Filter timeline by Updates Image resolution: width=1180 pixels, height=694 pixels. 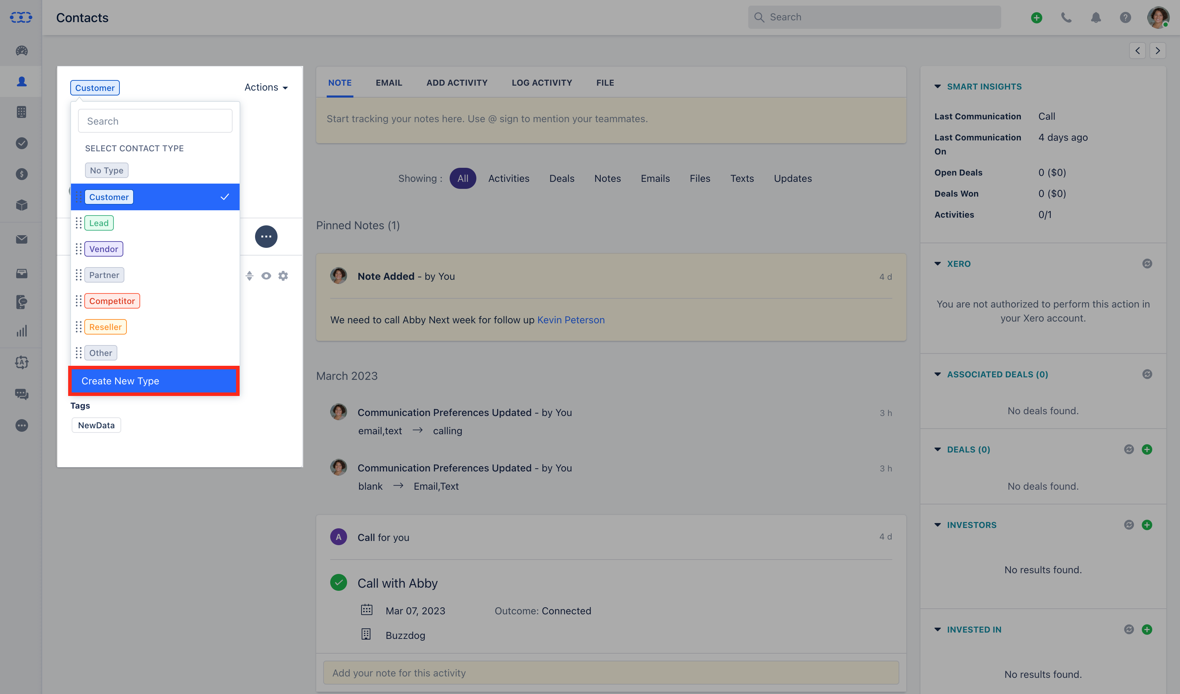click(793, 178)
